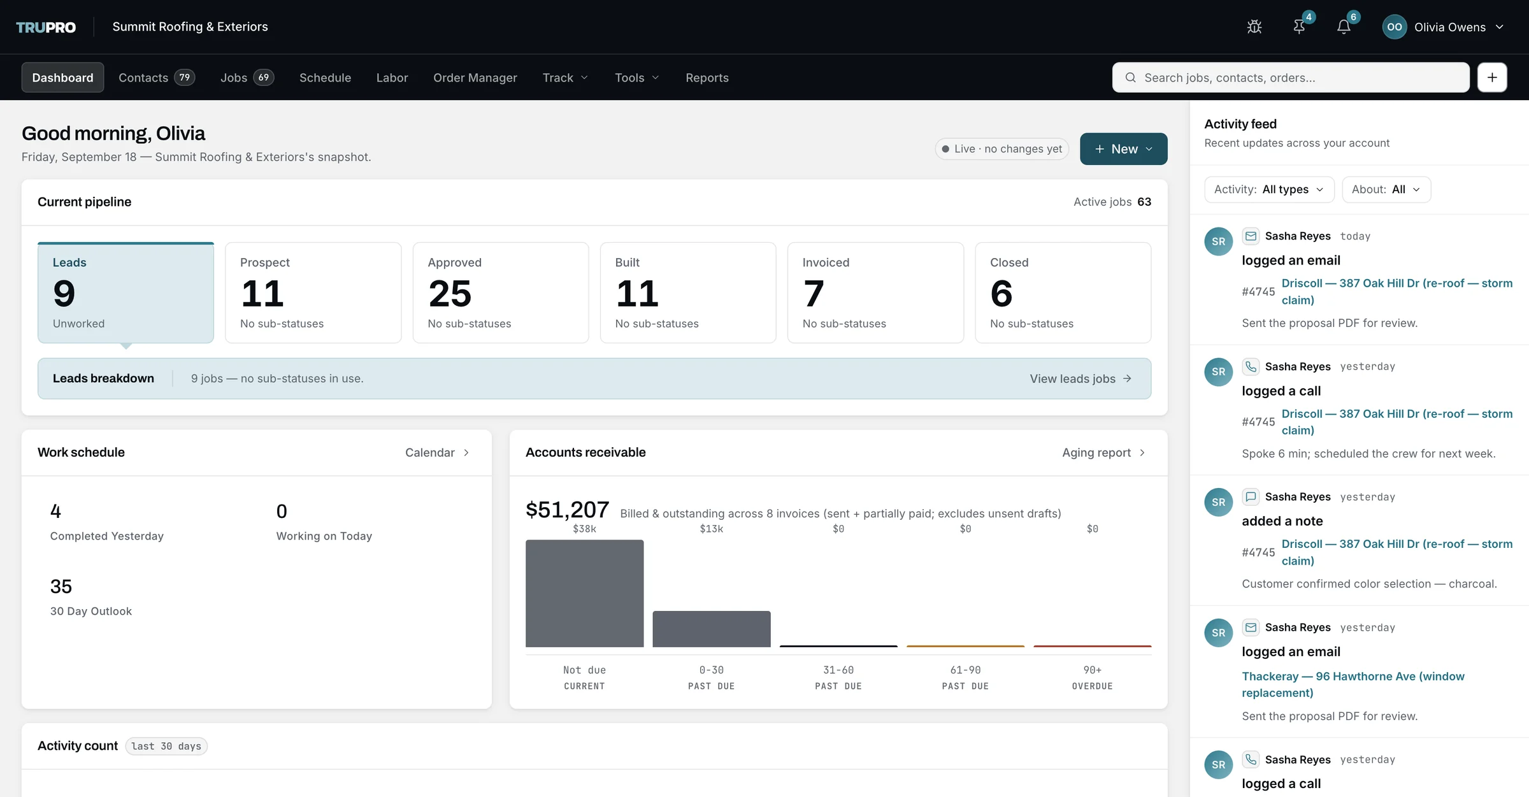This screenshot has width=1529, height=797.
Task: Focus the search jobs, contacts, orders field
Action: click(1291, 77)
